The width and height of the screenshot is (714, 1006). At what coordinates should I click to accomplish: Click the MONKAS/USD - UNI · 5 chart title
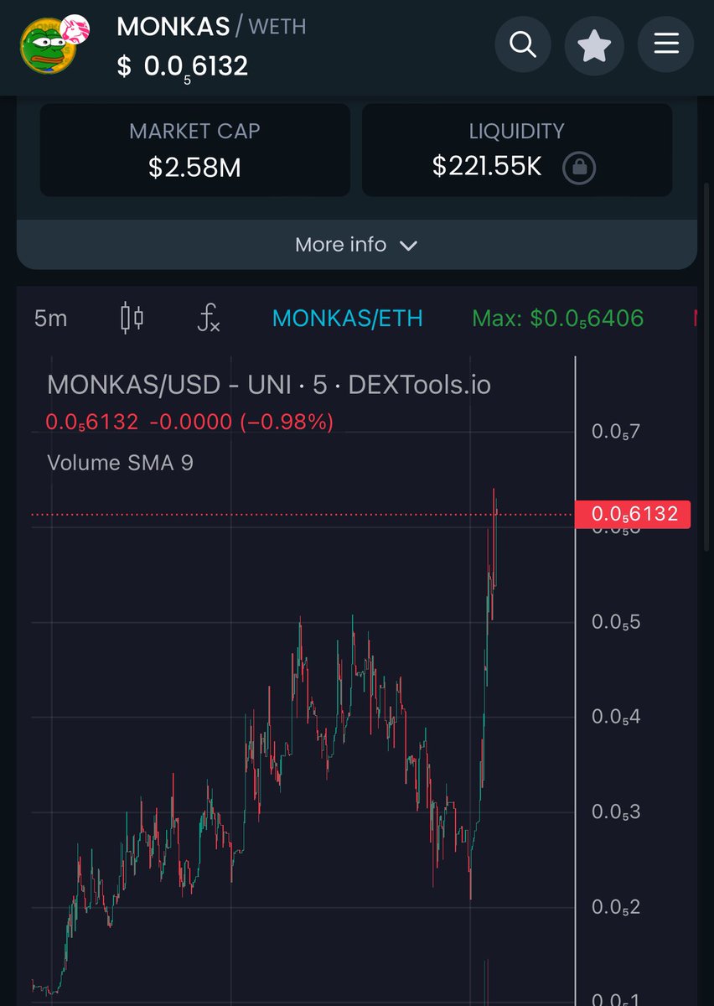(x=269, y=385)
